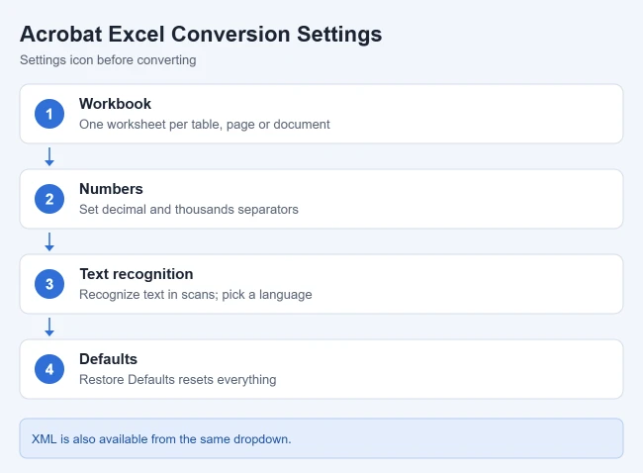Select the "Numbers" heading

click(x=111, y=189)
